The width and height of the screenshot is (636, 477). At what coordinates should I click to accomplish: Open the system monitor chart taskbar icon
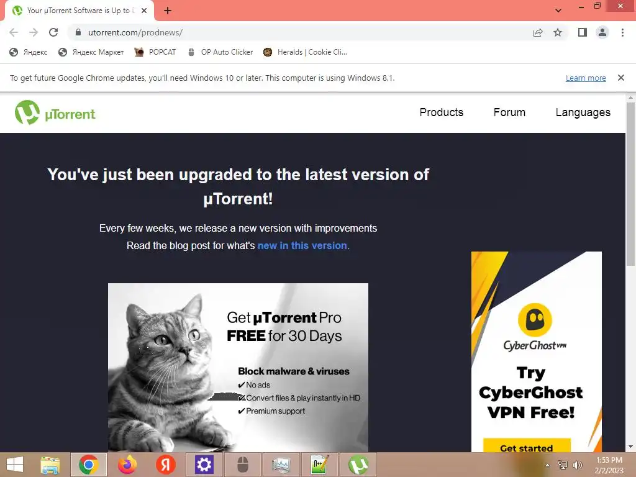(x=281, y=465)
